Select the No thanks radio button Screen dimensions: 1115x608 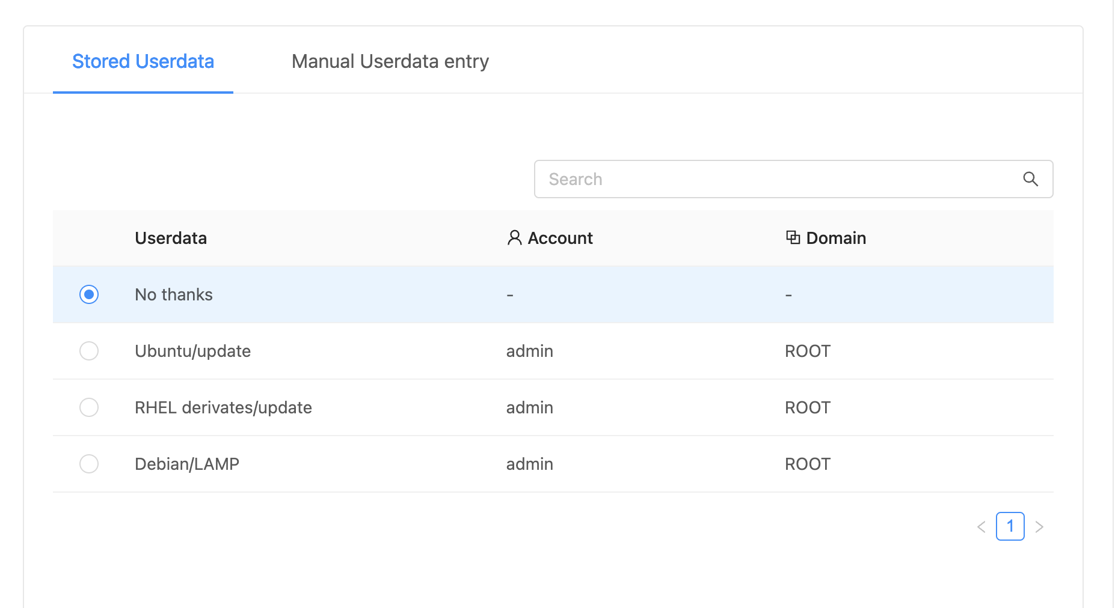point(88,294)
